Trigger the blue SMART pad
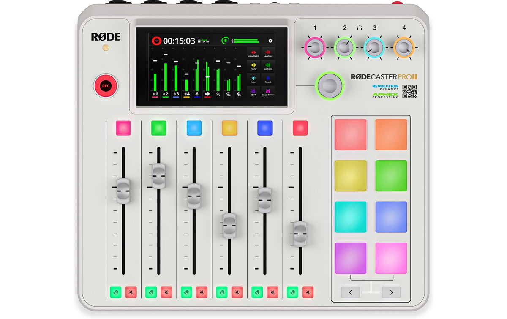 point(391,217)
